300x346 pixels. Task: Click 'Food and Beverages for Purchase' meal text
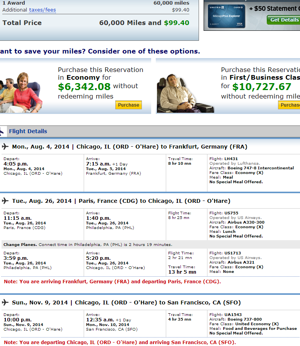(x=260, y=328)
